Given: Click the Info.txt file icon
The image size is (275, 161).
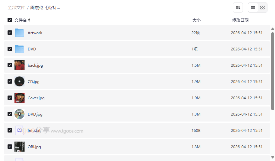Looking at the screenshot, I should 20,130.
